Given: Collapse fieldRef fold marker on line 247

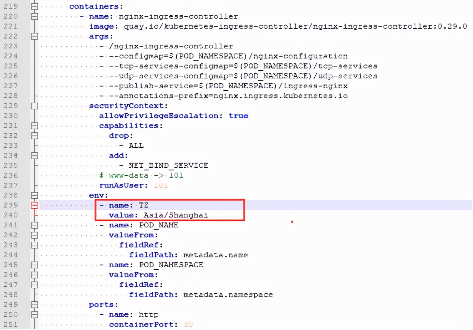Looking at the screenshot, I should pyautogui.click(x=34, y=285).
